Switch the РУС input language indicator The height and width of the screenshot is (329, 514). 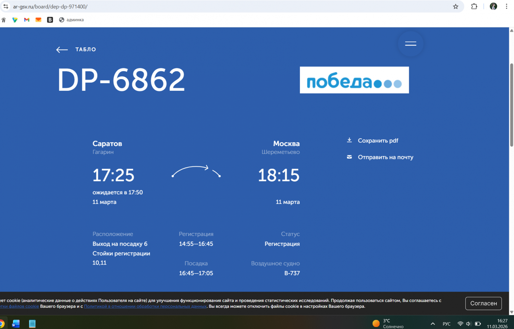(x=446, y=324)
